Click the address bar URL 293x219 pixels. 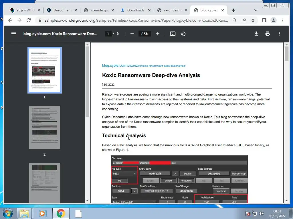pyautogui.click(x=136, y=20)
